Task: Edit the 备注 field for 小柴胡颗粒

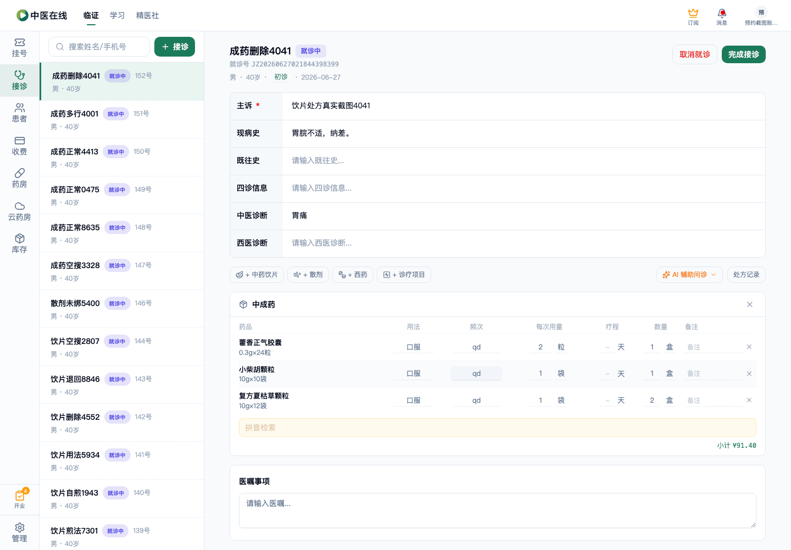Action: click(713, 374)
